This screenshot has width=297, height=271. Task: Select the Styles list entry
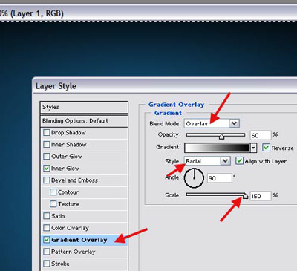coord(84,107)
